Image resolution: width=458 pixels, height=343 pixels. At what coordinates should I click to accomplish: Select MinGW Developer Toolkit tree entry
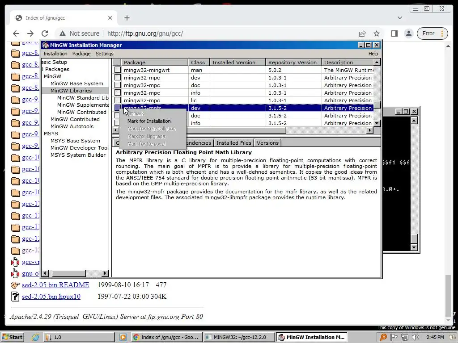click(79, 148)
